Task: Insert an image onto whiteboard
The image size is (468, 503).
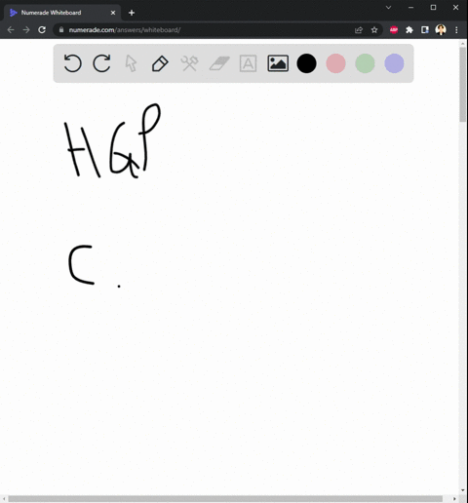Action: (278, 63)
